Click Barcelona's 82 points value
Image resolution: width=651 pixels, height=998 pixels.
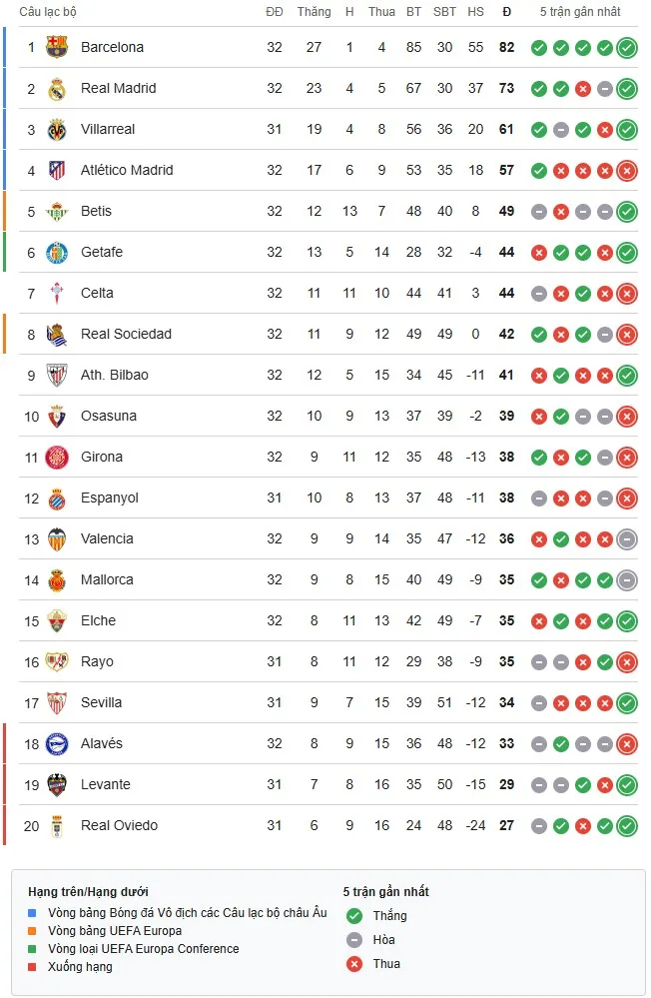pos(506,46)
